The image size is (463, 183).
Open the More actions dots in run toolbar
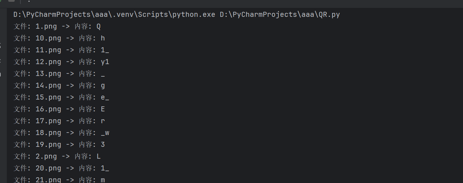click(29, 1)
